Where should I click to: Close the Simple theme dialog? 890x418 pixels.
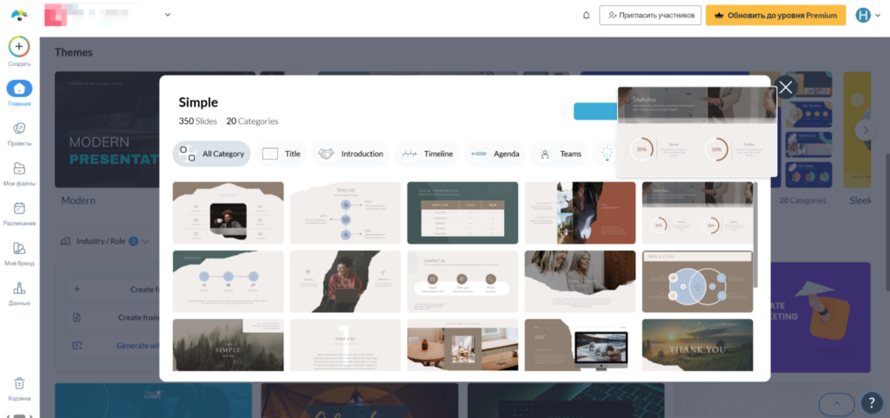(x=786, y=88)
